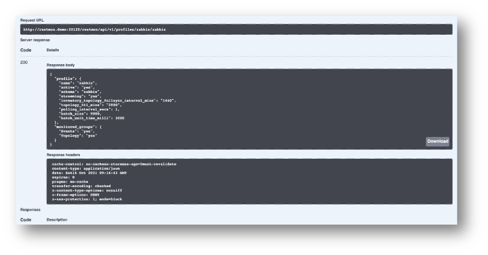Click the Request URL text box
488x255 pixels.
(x=236, y=30)
